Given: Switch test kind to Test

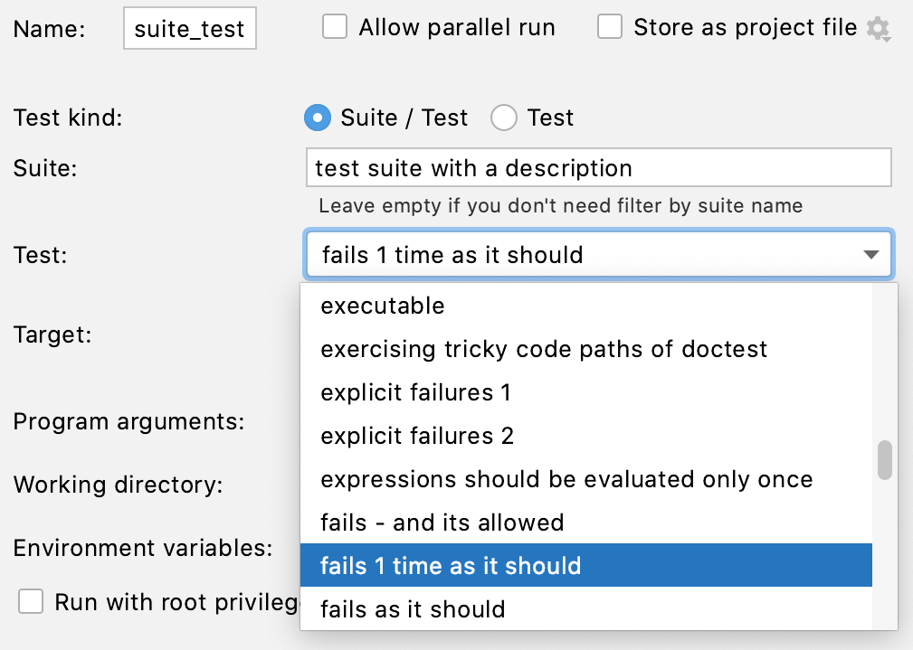Looking at the screenshot, I should [x=503, y=118].
